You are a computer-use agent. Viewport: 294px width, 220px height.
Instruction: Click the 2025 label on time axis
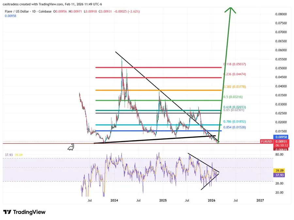[163, 200]
